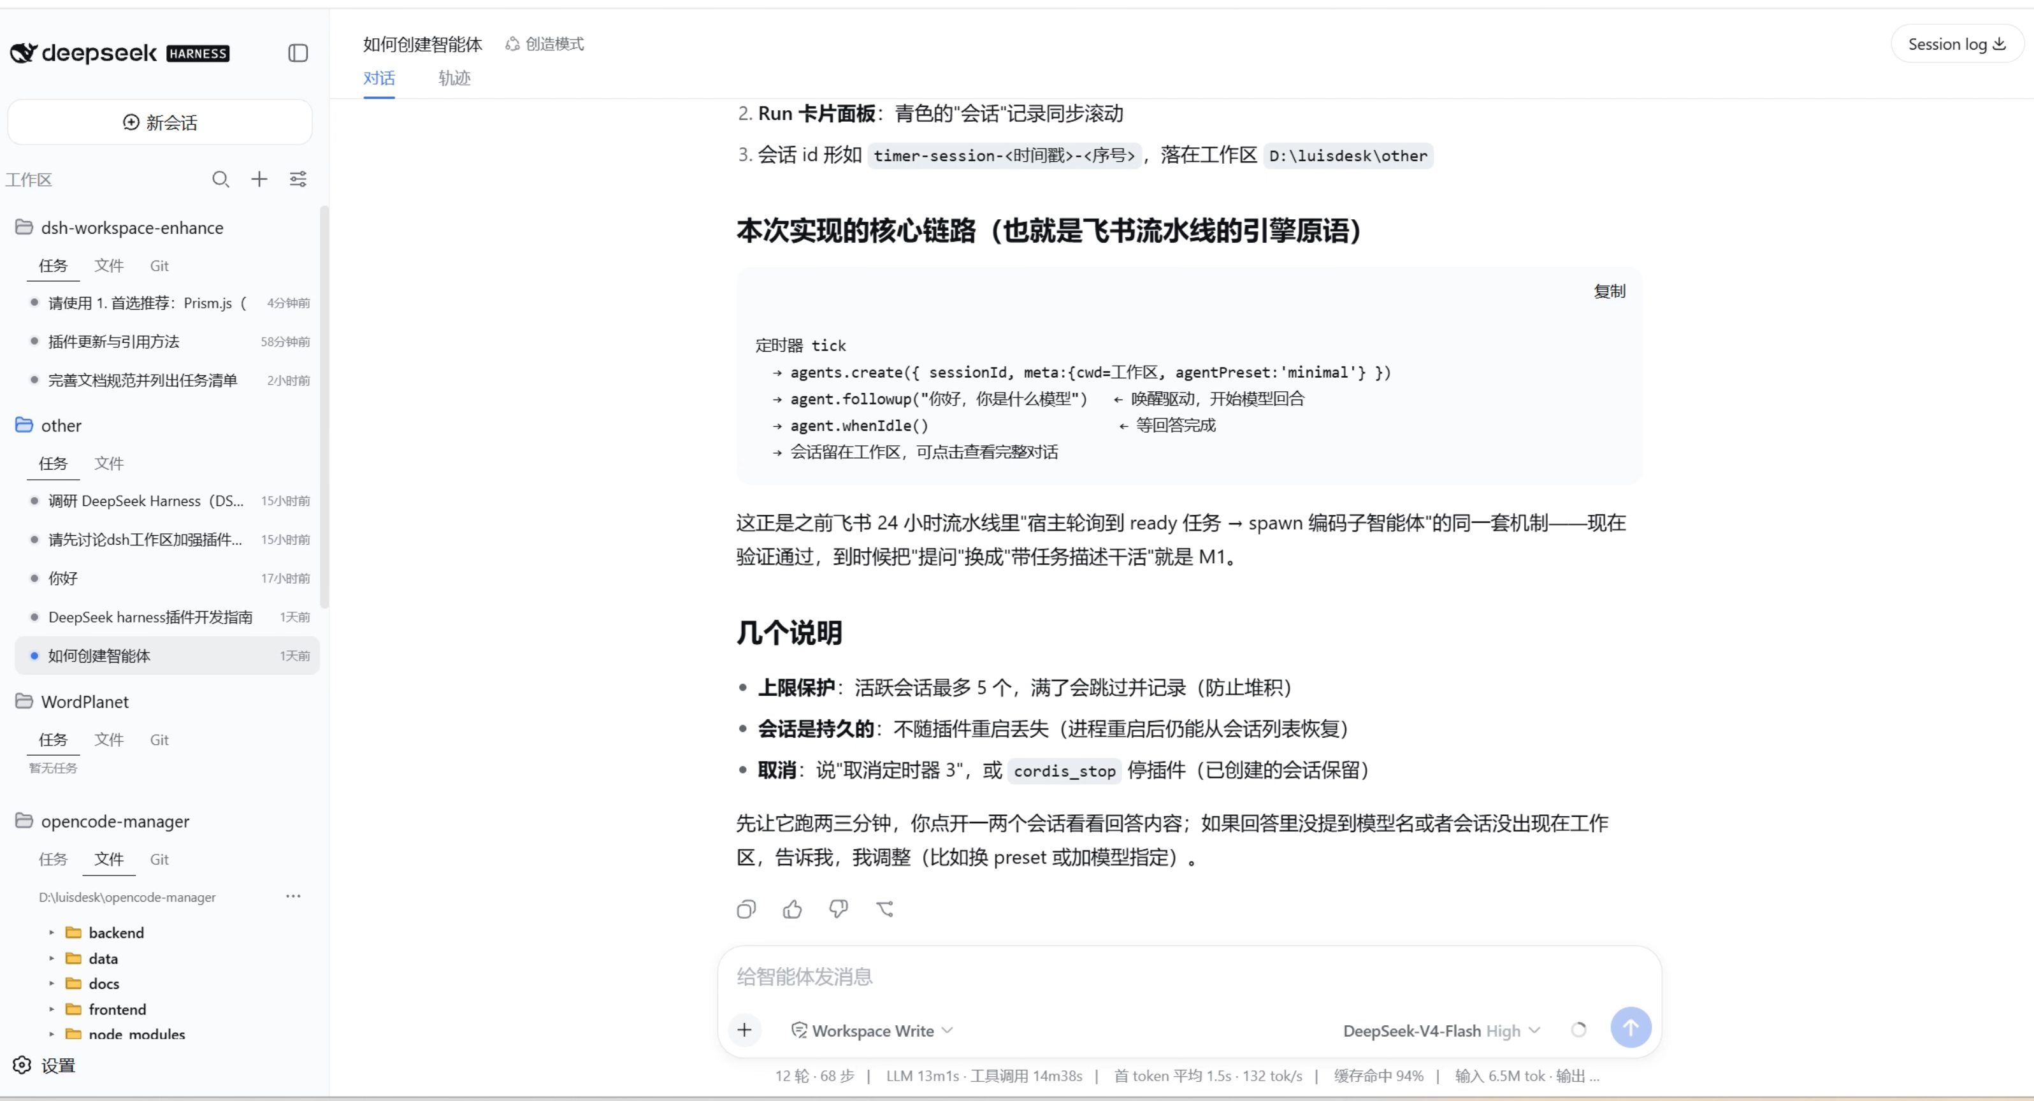Image resolution: width=2034 pixels, height=1101 pixels.
Task: Download the Session log
Action: (x=1957, y=44)
